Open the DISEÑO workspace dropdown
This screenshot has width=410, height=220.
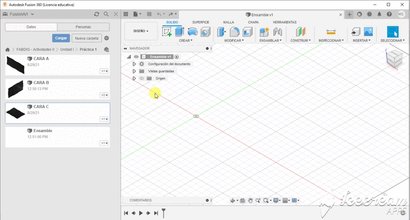(141, 31)
